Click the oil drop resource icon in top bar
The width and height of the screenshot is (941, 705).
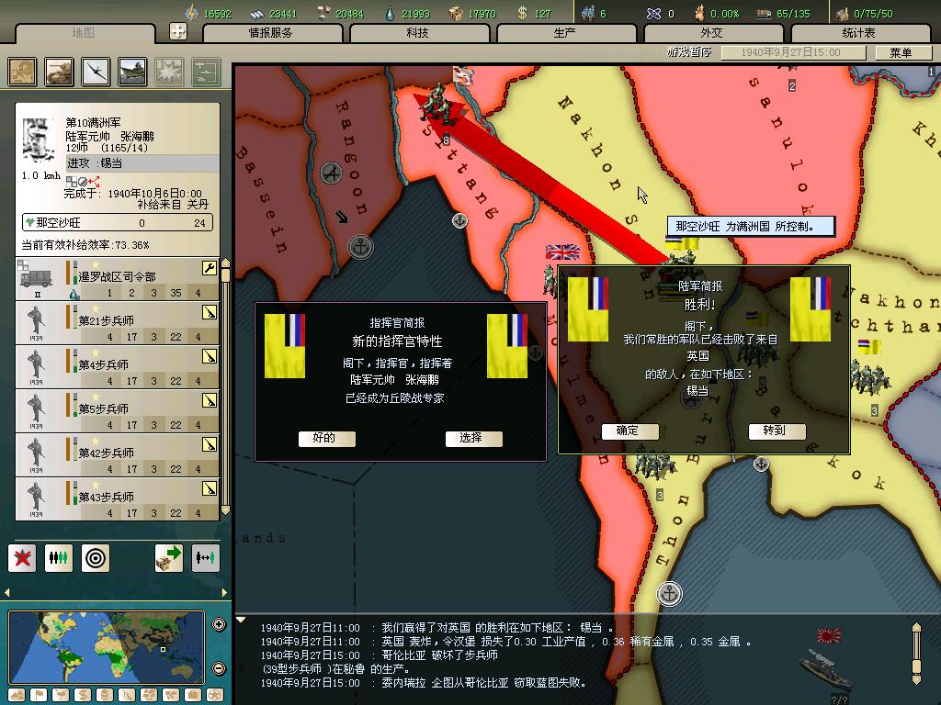[390, 13]
